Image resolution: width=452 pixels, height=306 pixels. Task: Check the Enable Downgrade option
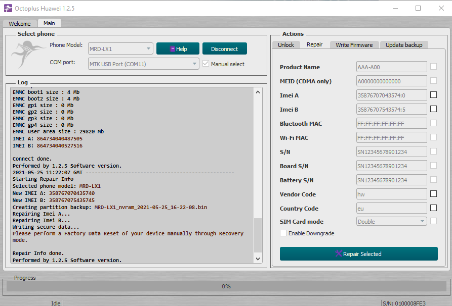[x=283, y=233]
